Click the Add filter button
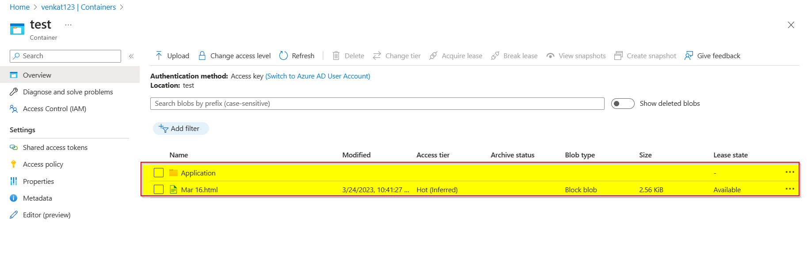Screen dimensions: 807x261 point(181,128)
